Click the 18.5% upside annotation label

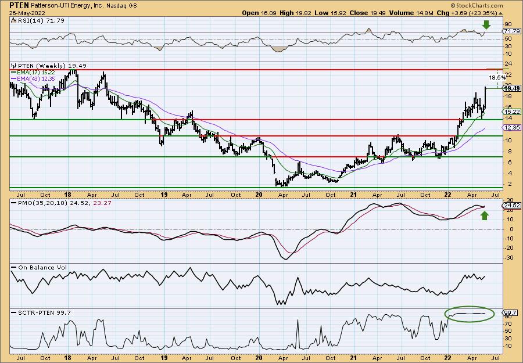[497, 77]
